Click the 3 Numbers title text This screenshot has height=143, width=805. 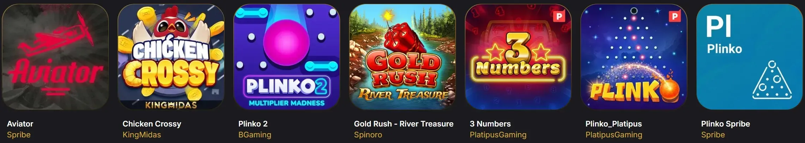point(490,124)
